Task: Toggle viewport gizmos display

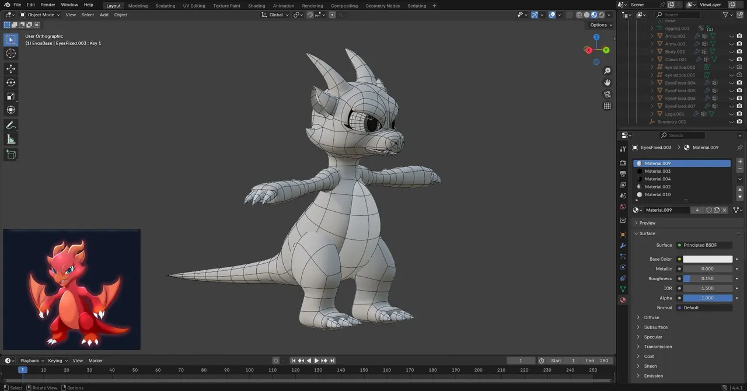Action: coord(534,15)
